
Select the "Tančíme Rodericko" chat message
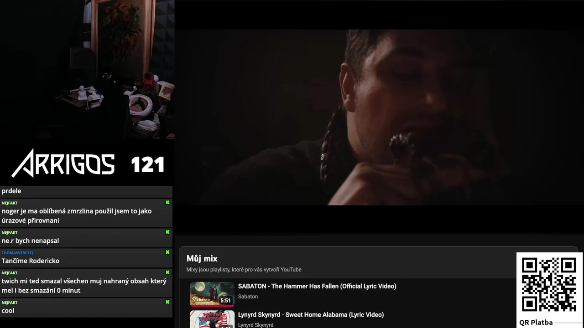click(31, 261)
